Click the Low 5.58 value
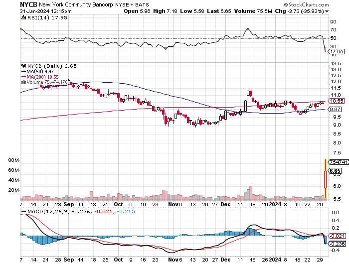 (192, 11)
